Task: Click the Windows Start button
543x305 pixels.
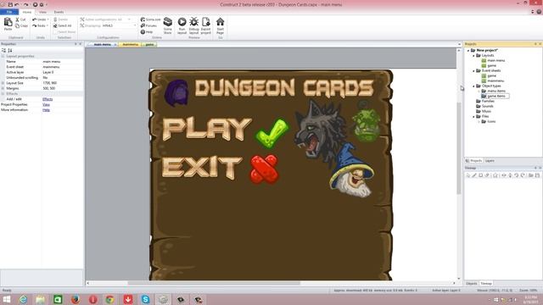Action: click(7, 299)
